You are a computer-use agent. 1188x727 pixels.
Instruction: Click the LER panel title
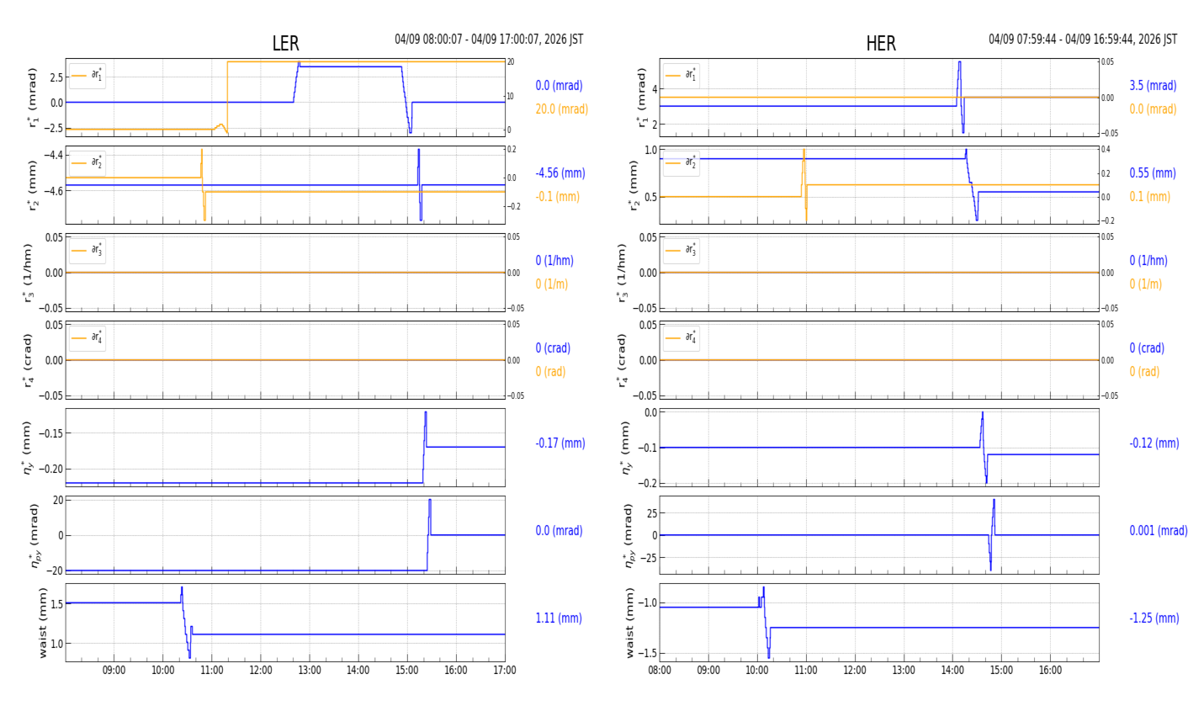285,44
